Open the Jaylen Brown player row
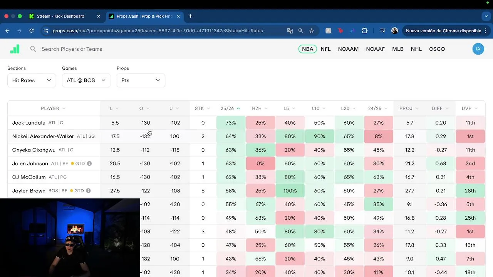This screenshot has height=277, width=493. (246, 191)
